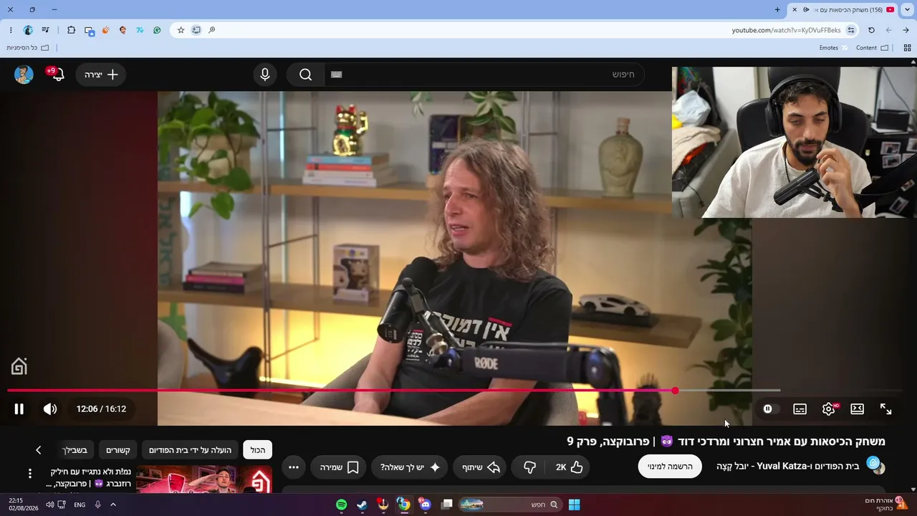The height and width of the screenshot is (516, 917).
Task: Click the channel home watermark in the video
Action: pos(19,366)
